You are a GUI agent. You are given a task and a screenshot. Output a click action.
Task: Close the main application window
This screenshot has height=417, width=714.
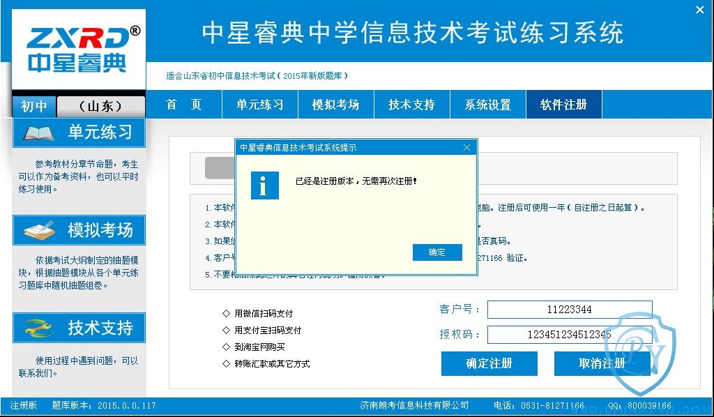[700, 10]
